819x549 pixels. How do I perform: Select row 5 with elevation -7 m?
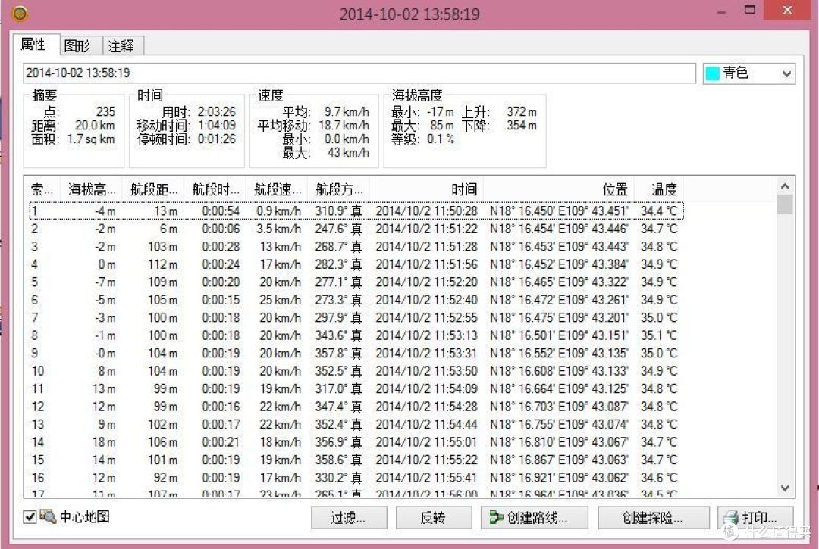356,282
